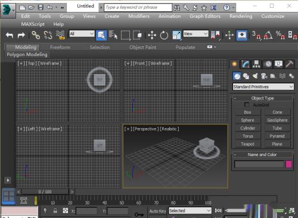Toggle Angle Snap
298x218 pixels.
[268, 35]
